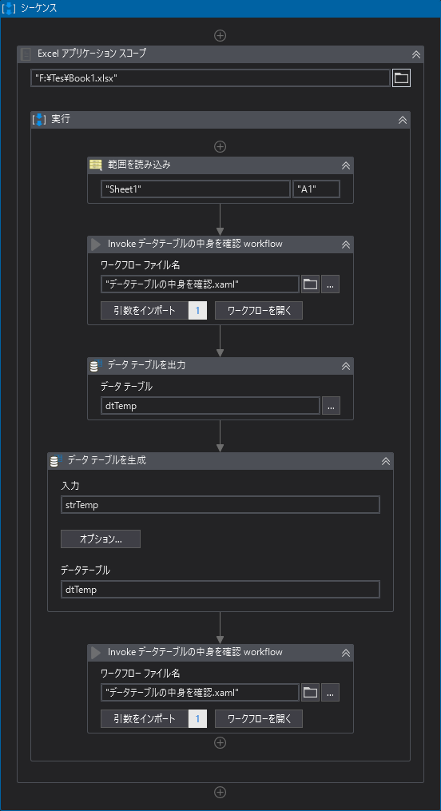Click dtTemp field in データ テーブルを生成
Viewport: 441px width, 811px height.
(220, 589)
